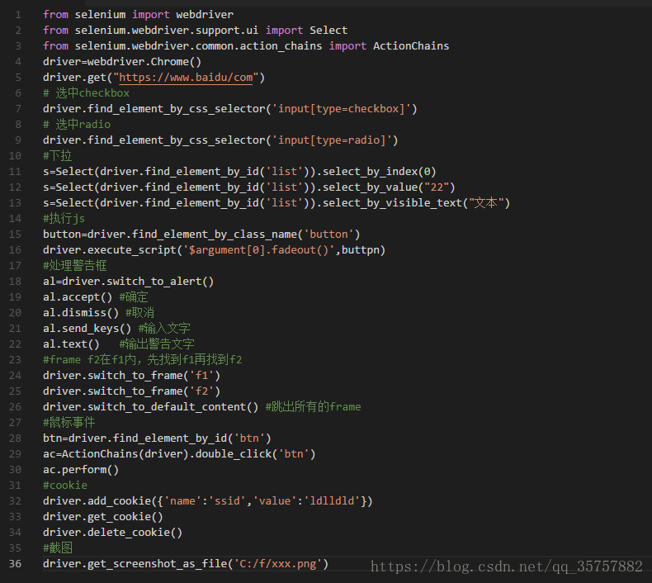Click 'driver.delete_cookie()' on line 34
Image resolution: width=652 pixels, height=583 pixels.
point(113,533)
